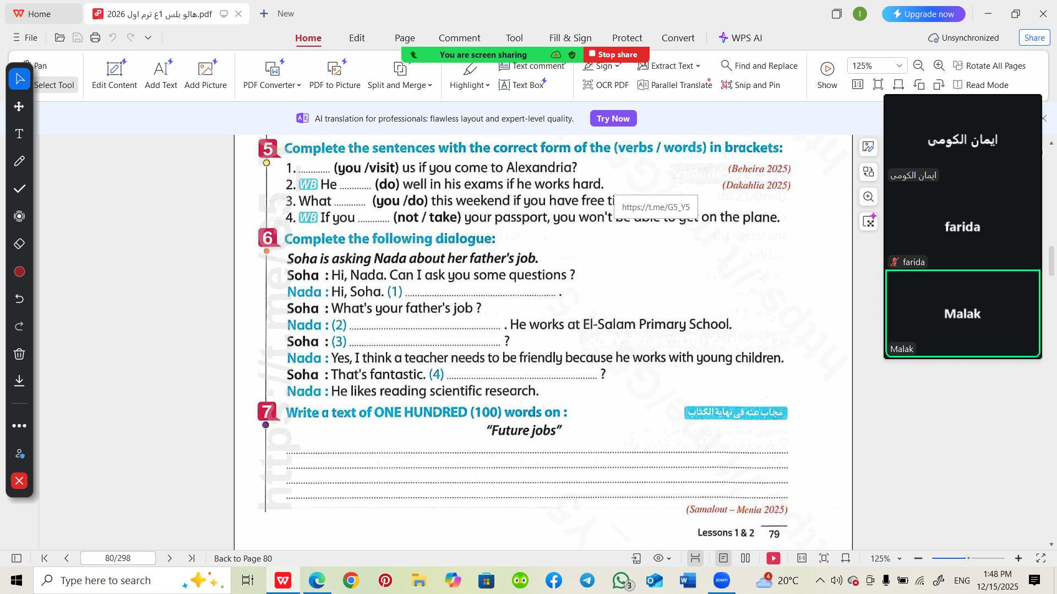Click the mouse pointer tool in annotation toolbar
1057x594 pixels.
click(19, 79)
